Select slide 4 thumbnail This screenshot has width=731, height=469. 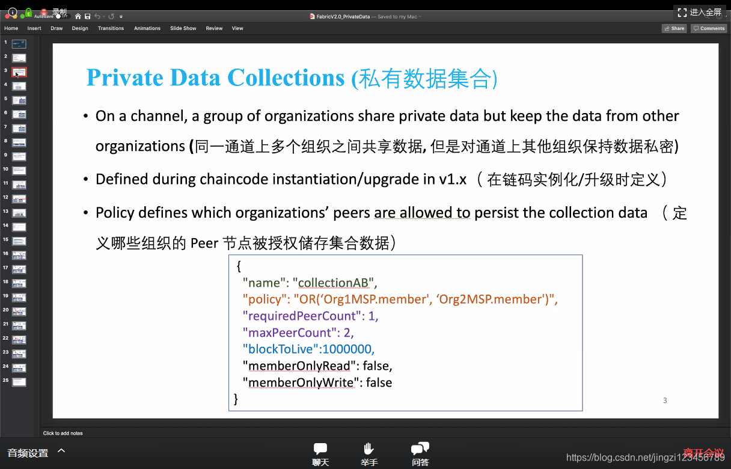pos(19,87)
